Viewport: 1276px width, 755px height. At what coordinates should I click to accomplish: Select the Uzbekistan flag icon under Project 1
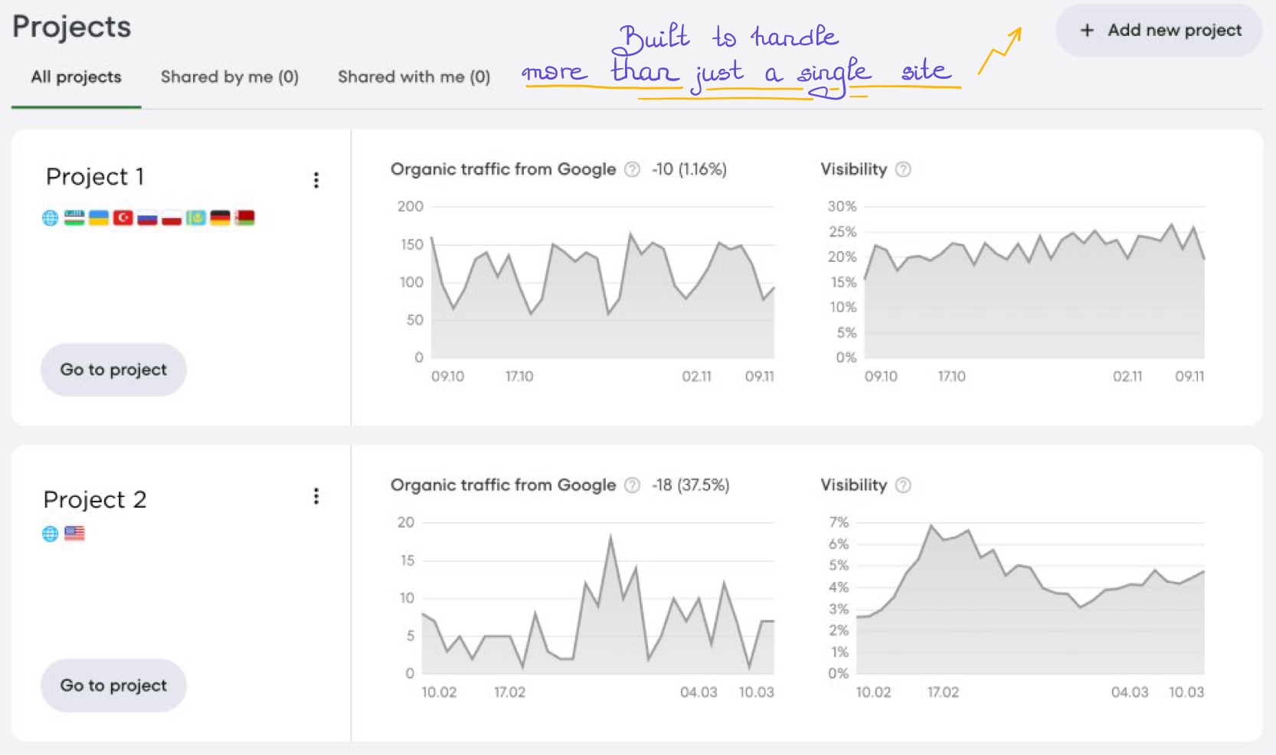tap(74, 217)
